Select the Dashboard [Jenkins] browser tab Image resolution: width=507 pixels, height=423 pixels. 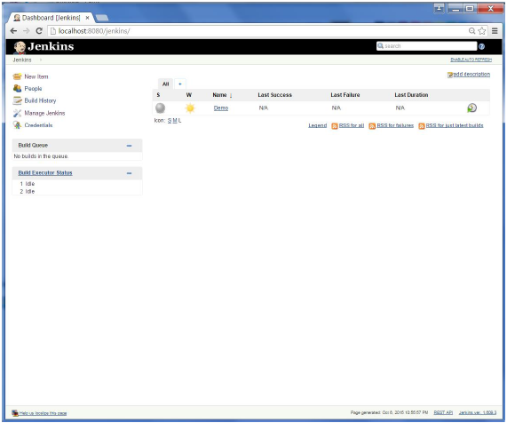(x=51, y=18)
